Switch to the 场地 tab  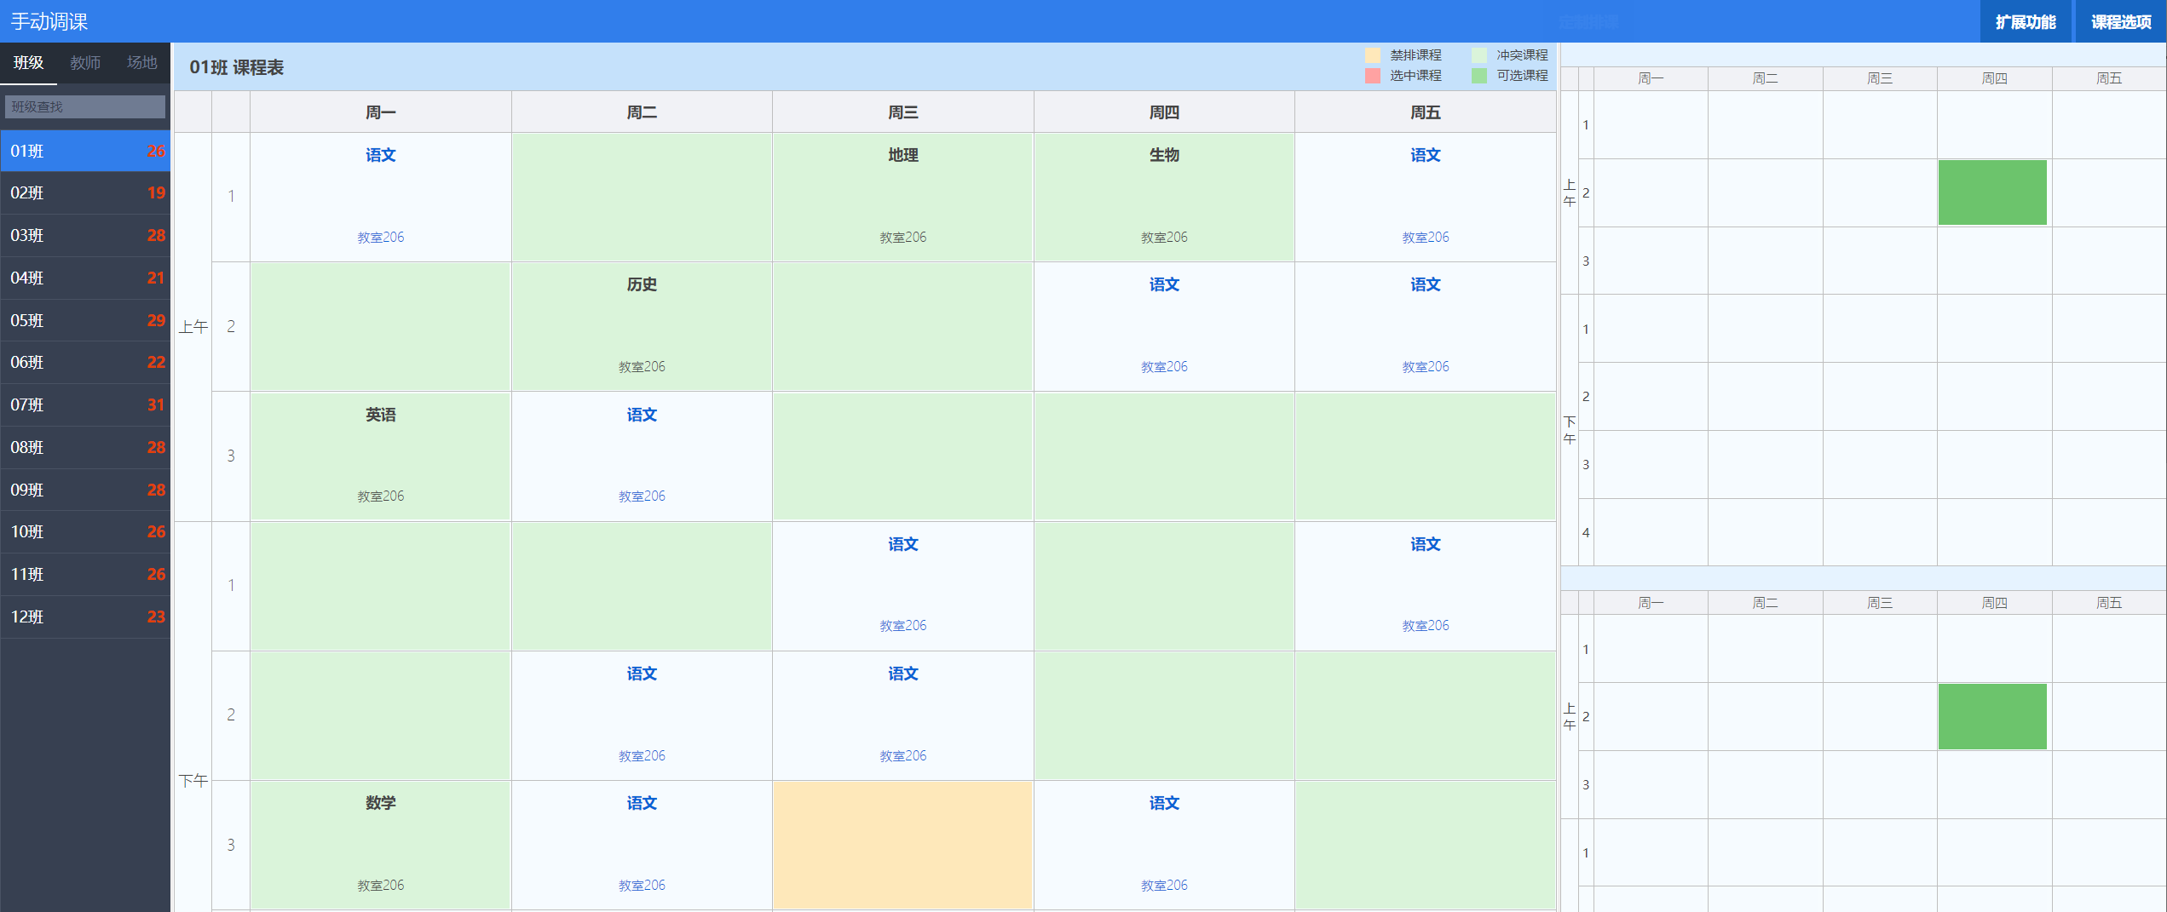(141, 63)
